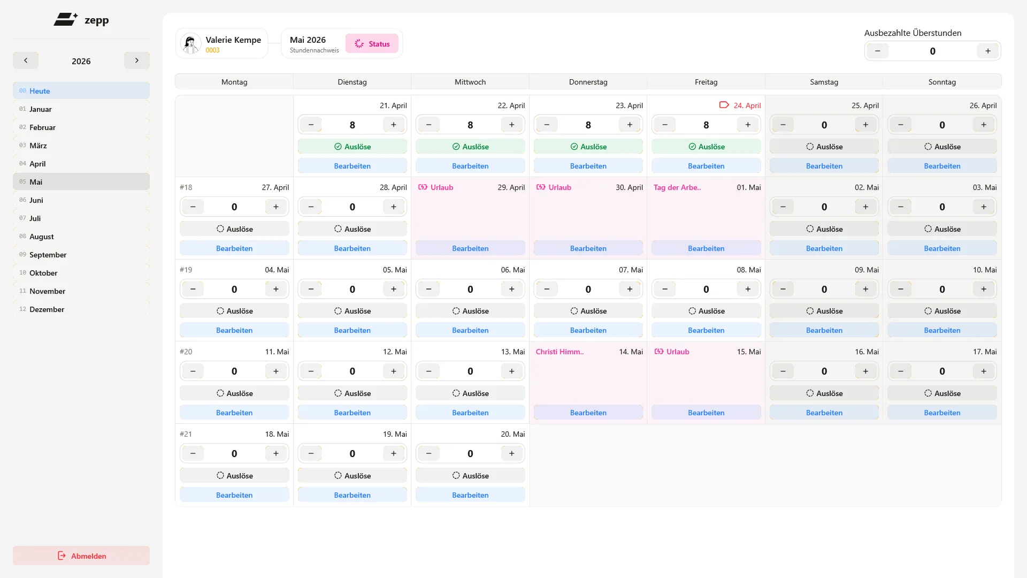Decrease hours for 22. April
1027x578 pixels.
(x=428, y=125)
